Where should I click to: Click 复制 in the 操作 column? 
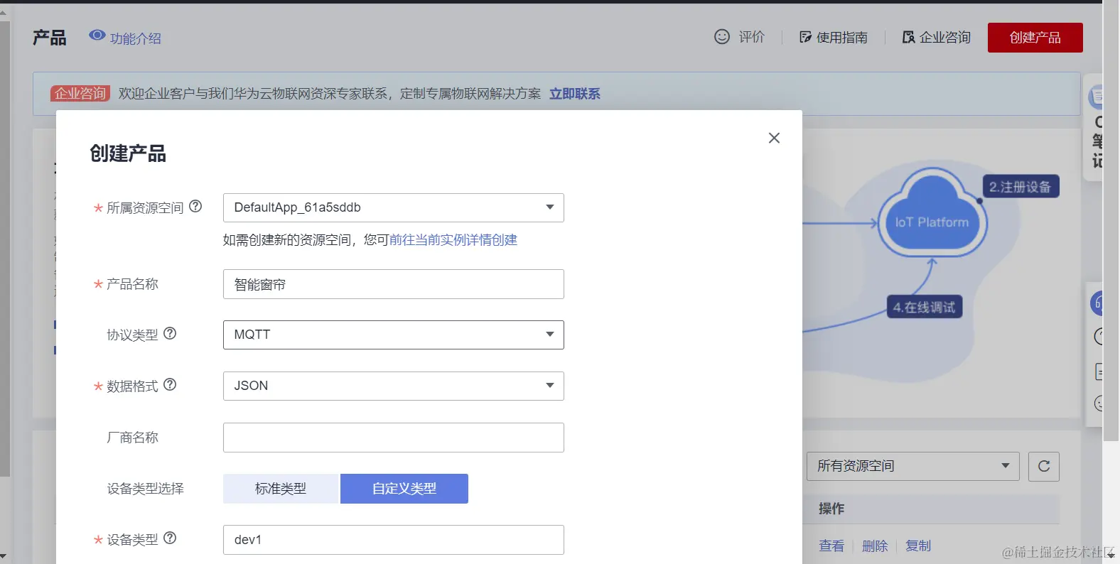click(x=918, y=546)
